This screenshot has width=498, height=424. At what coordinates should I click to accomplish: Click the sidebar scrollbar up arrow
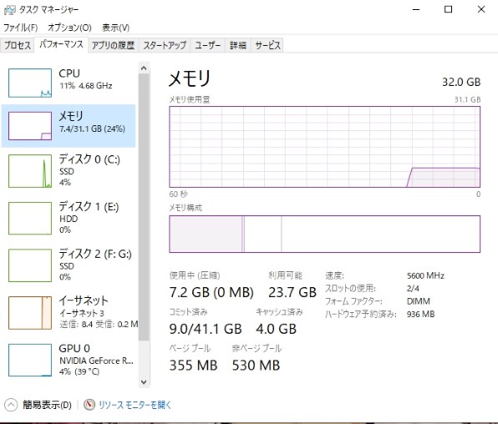coord(144,68)
